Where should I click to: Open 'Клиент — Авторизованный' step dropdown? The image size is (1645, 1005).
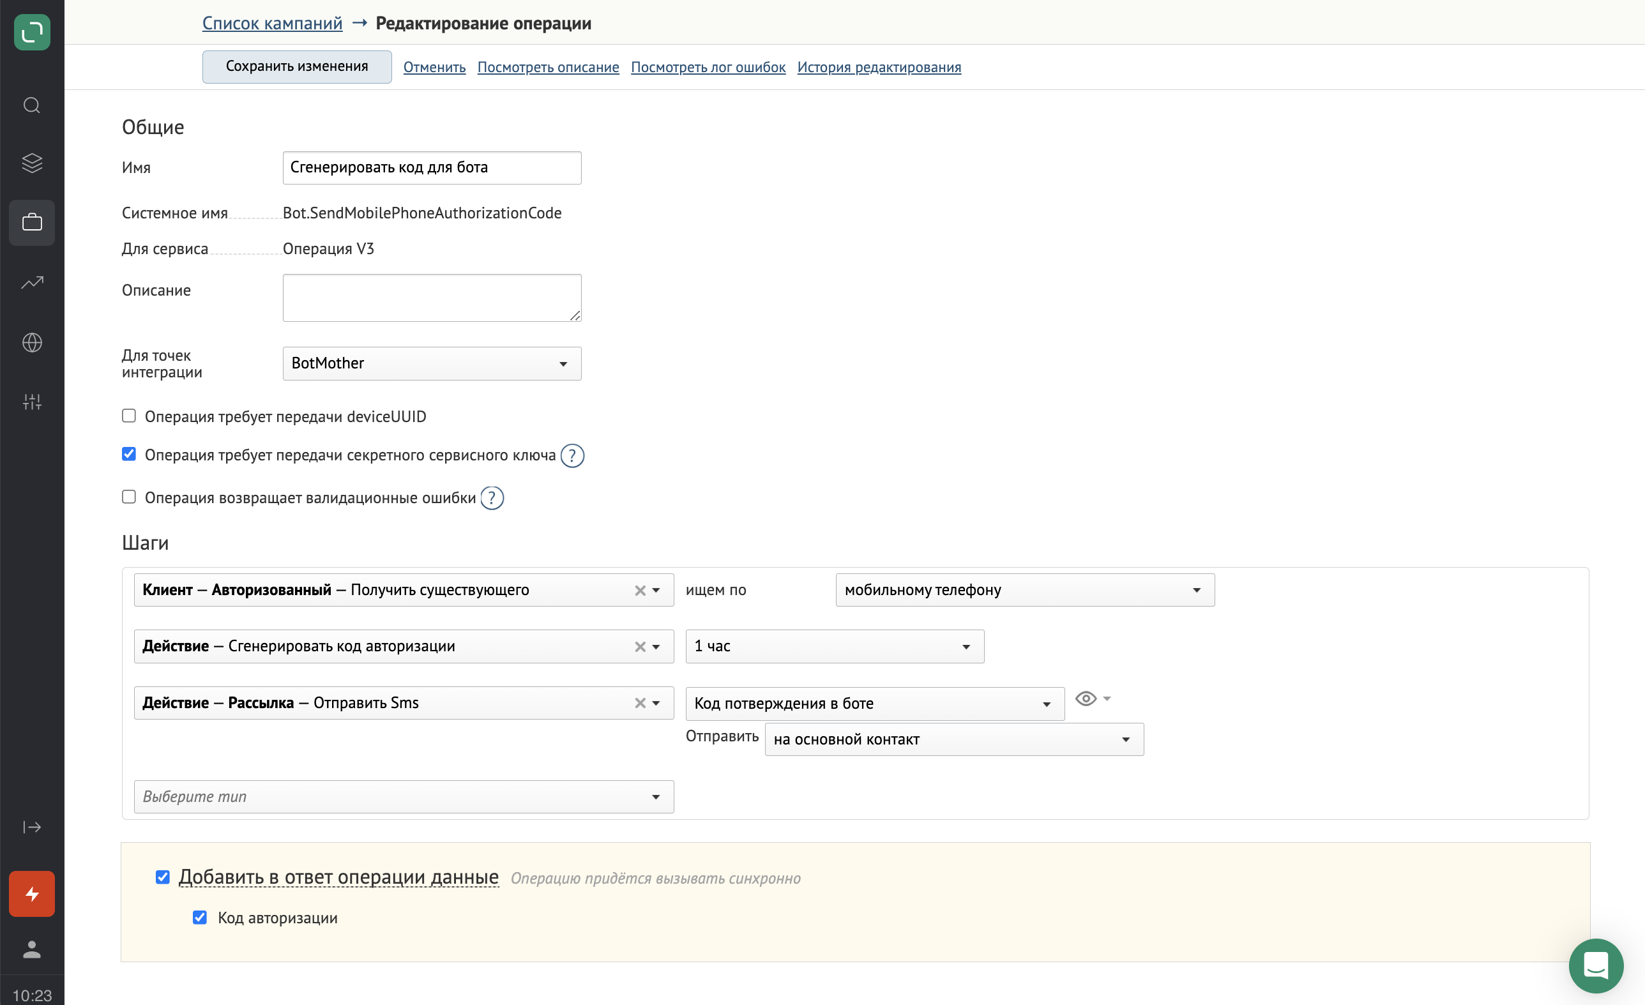(404, 591)
